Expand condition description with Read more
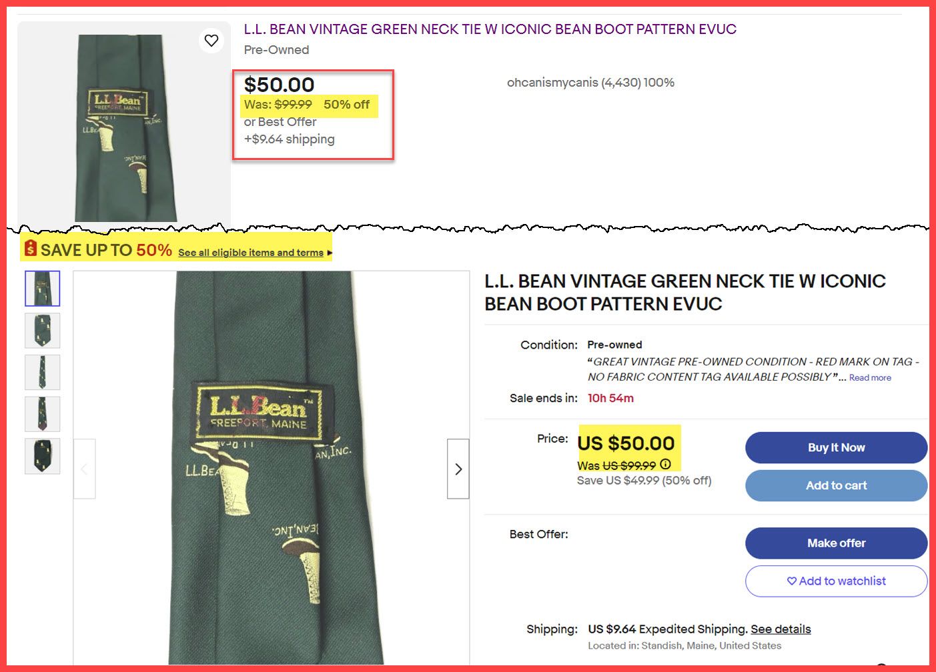This screenshot has width=936, height=672. click(x=870, y=378)
